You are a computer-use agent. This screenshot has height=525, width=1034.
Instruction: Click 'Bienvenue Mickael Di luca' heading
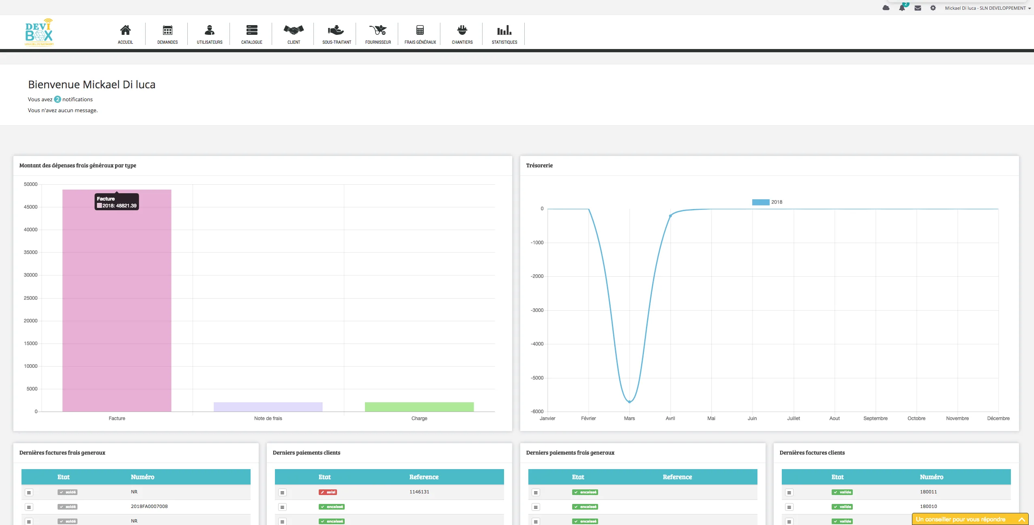[x=92, y=84]
